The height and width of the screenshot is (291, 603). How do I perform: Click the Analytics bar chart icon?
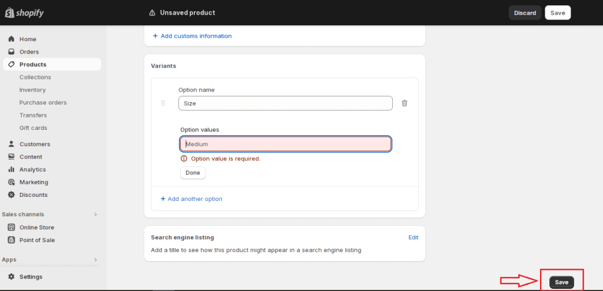point(12,169)
